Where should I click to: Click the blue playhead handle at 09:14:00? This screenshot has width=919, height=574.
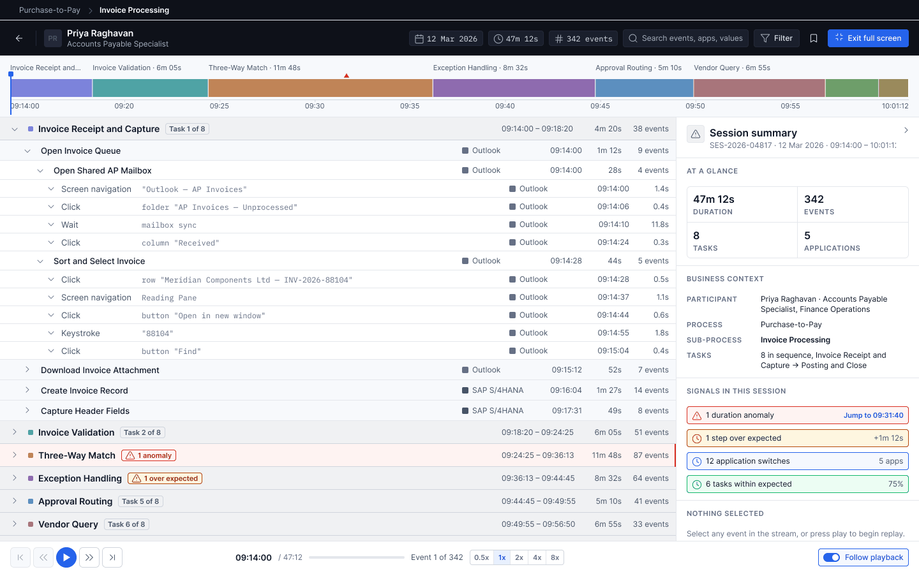click(11, 75)
